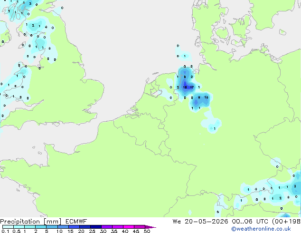
Task: Click the 25–30 mm dark navy legend swatch
Action: tap(96, 227)
